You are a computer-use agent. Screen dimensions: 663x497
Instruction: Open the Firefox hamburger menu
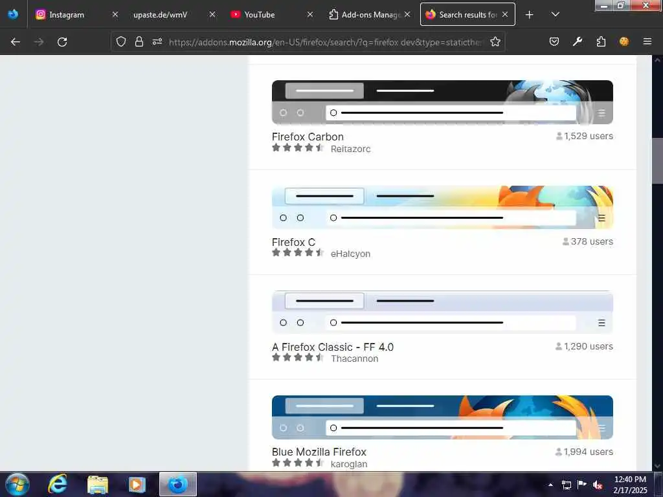pyautogui.click(x=647, y=41)
